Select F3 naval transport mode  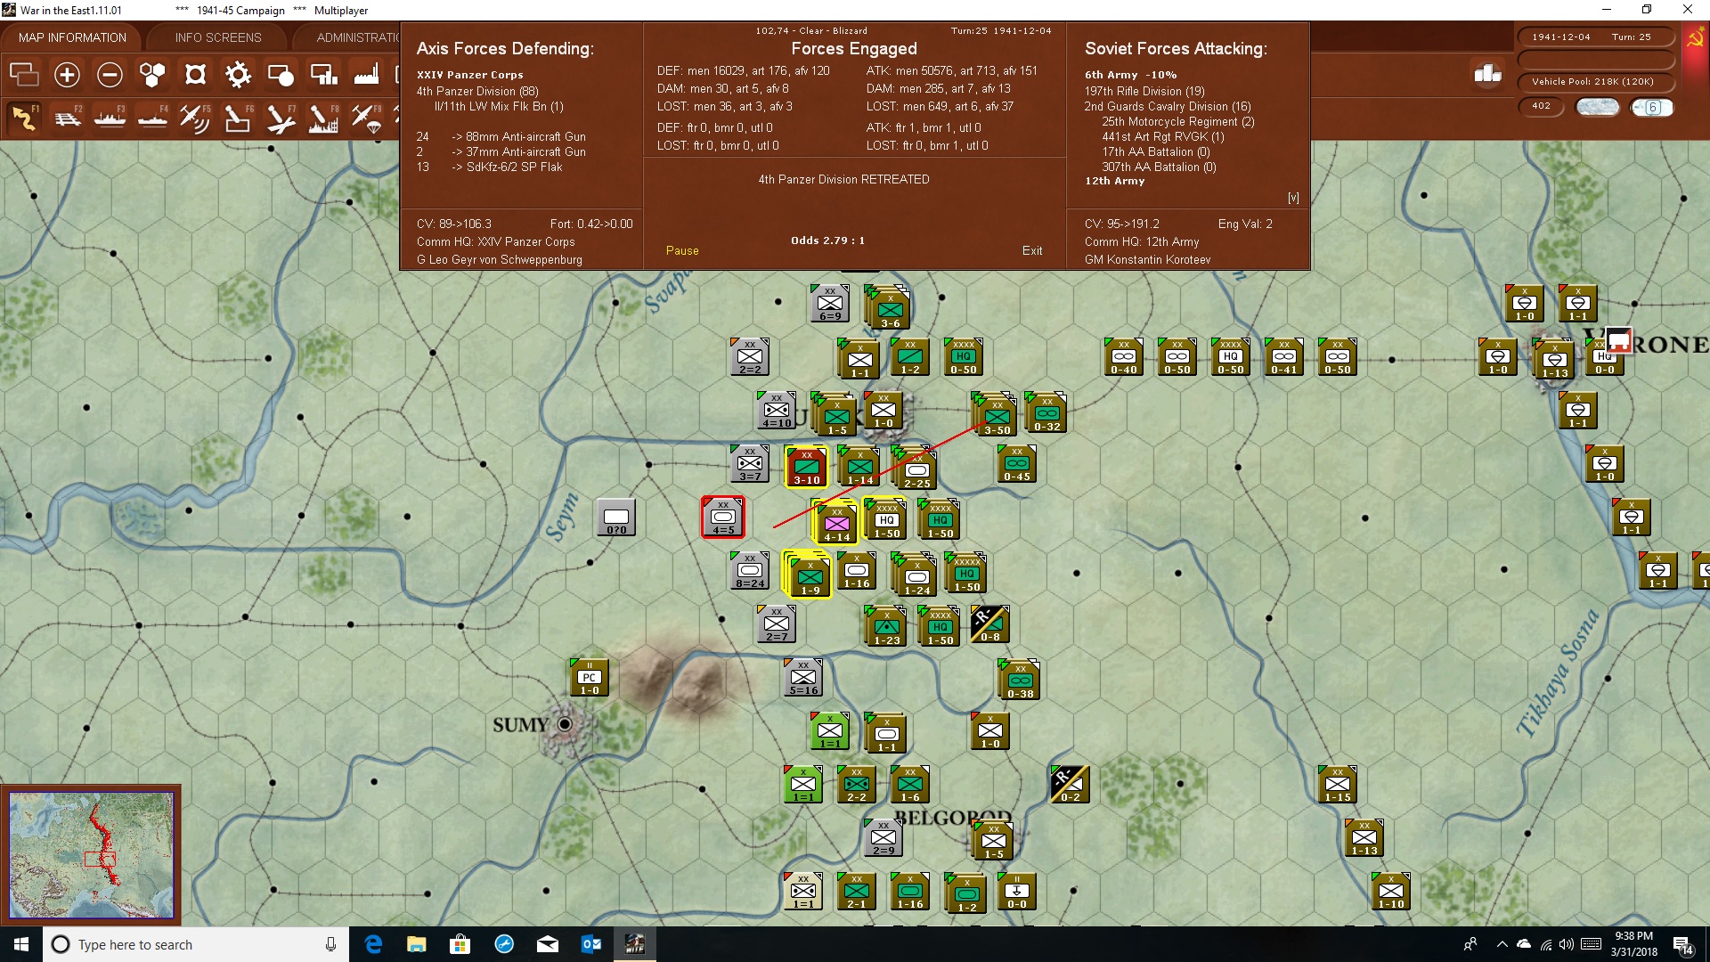click(x=110, y=118)
